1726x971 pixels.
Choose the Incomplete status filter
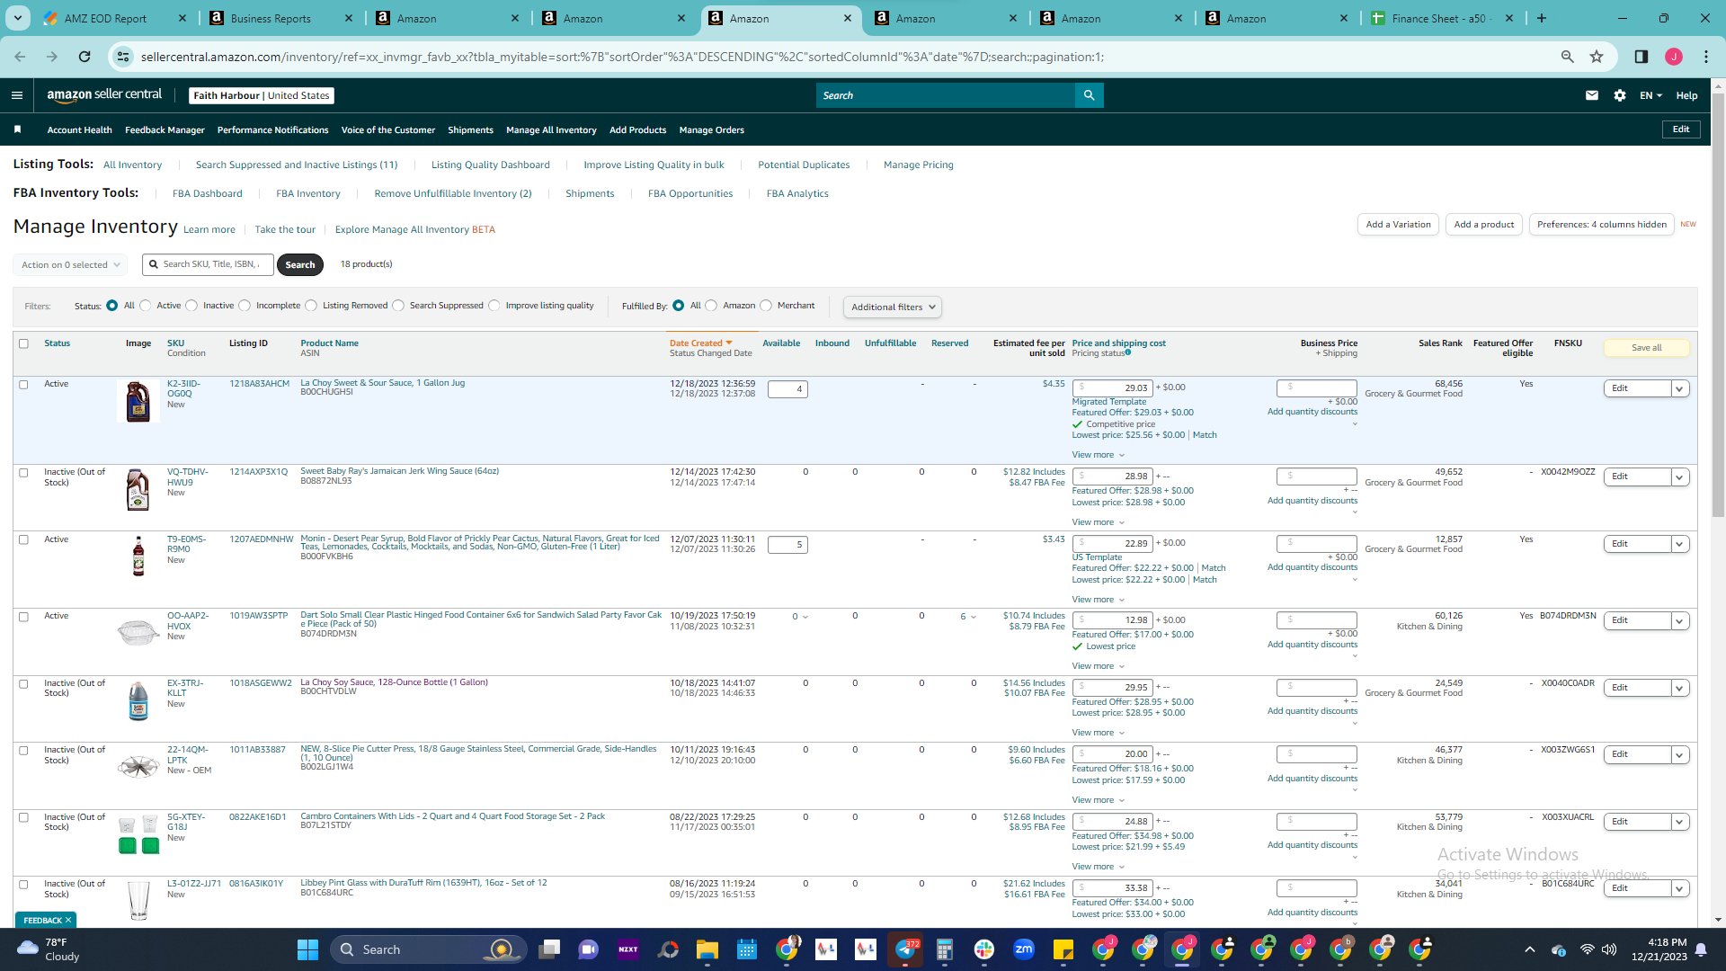pos(245,306)
